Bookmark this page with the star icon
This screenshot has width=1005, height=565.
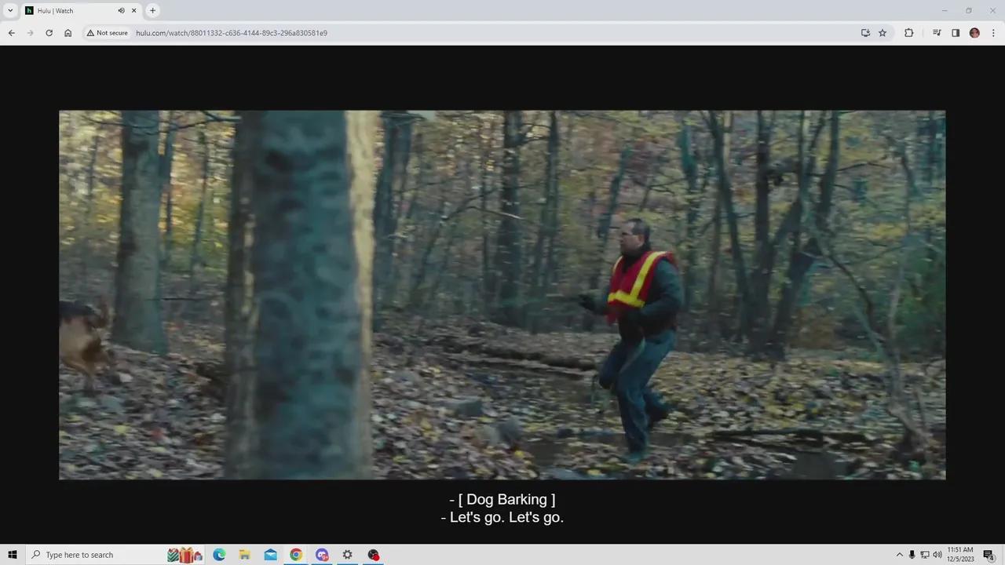click(x=883, y=33)
